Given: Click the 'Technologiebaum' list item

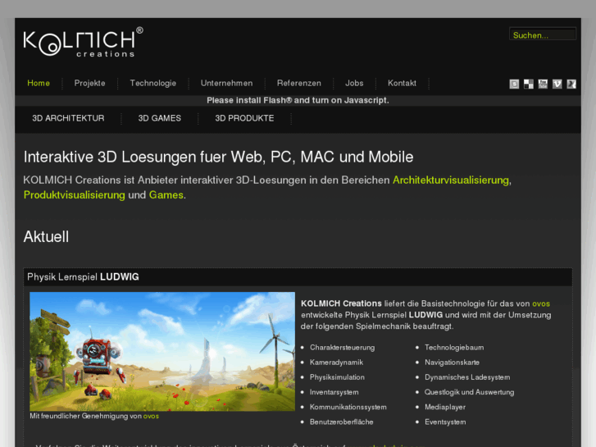Looking at the screenshot, I should tap(454, 347).
